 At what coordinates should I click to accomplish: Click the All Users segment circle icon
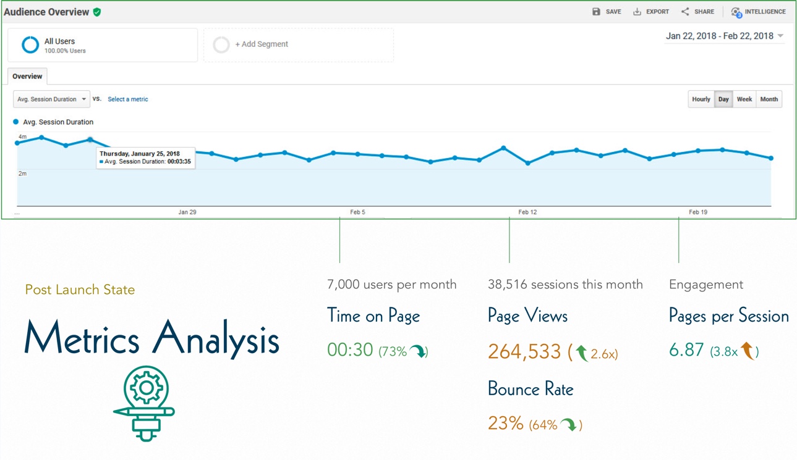tap(30, 45)
